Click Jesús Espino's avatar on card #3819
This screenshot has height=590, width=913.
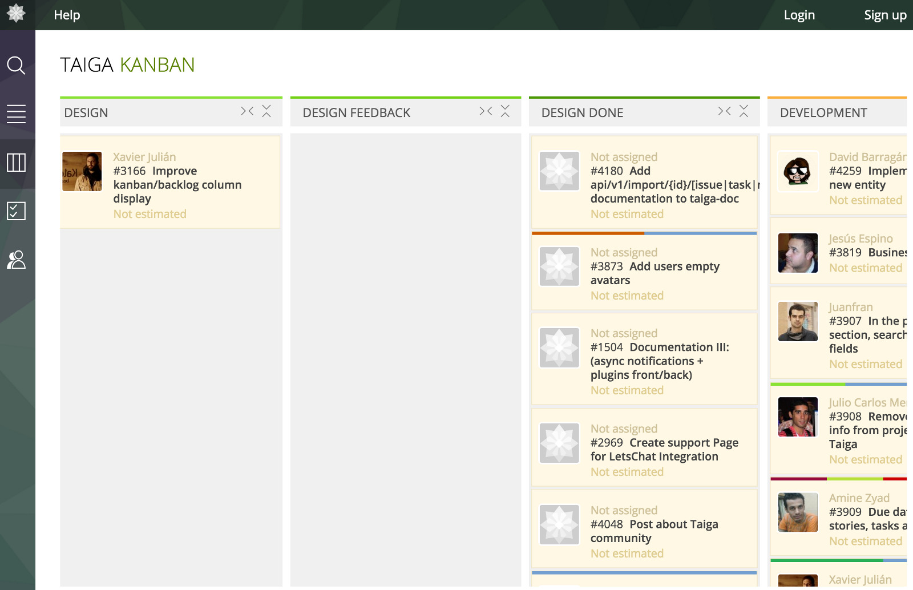(x=798, y=253)
